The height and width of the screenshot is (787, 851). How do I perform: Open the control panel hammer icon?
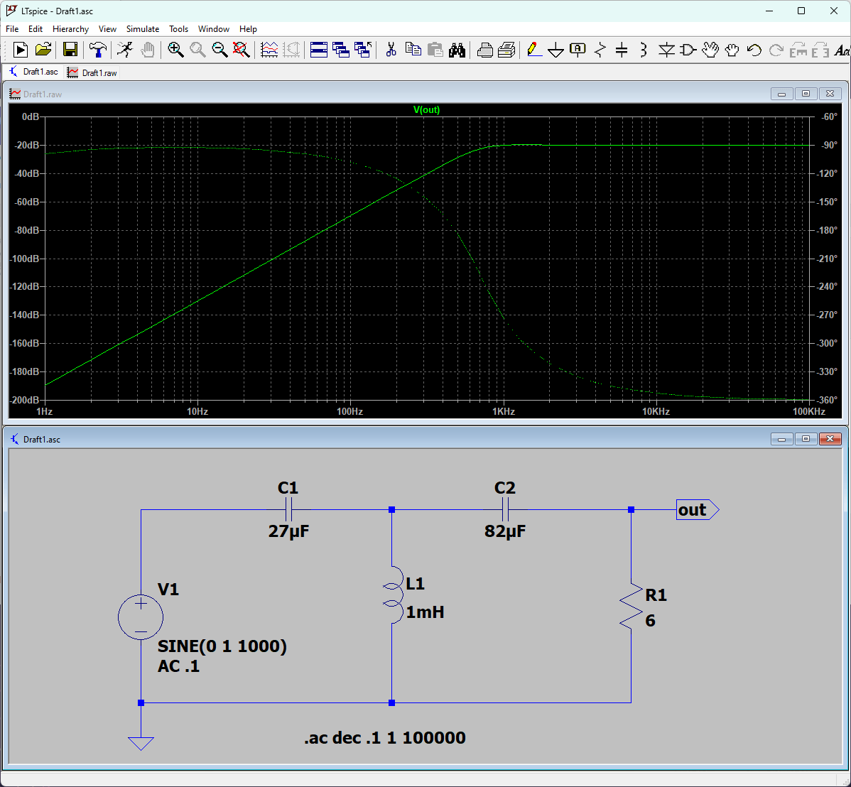98,50
